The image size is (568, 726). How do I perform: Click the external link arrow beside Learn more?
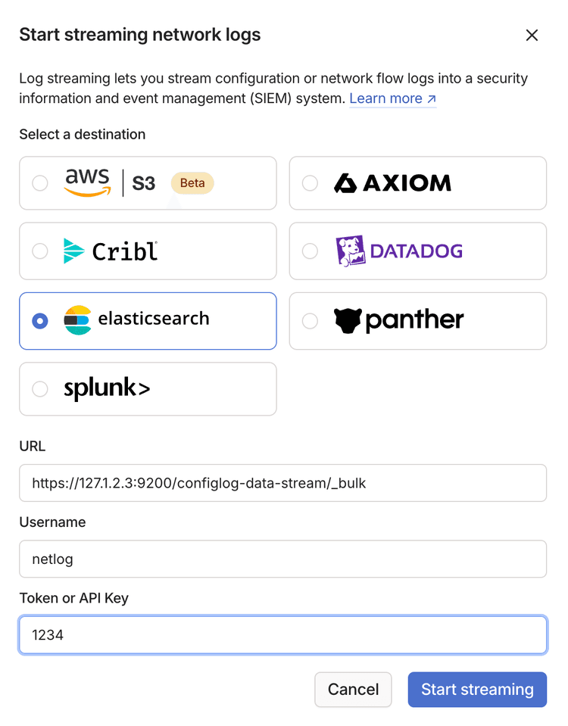(432, 98)
